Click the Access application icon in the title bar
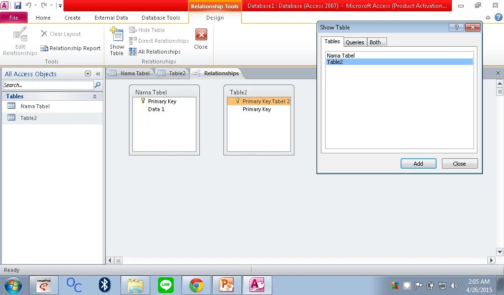 click(x=5, y=5)
